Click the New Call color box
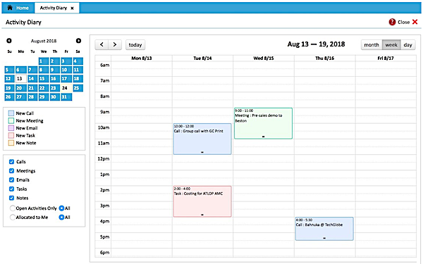This screenshot has height=264, width=423. pyautogui.click(x=11, y=113)
